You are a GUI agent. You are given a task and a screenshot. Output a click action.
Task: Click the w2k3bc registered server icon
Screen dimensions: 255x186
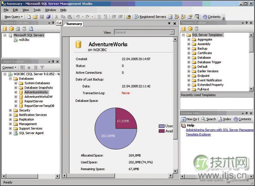pos(16,40)
